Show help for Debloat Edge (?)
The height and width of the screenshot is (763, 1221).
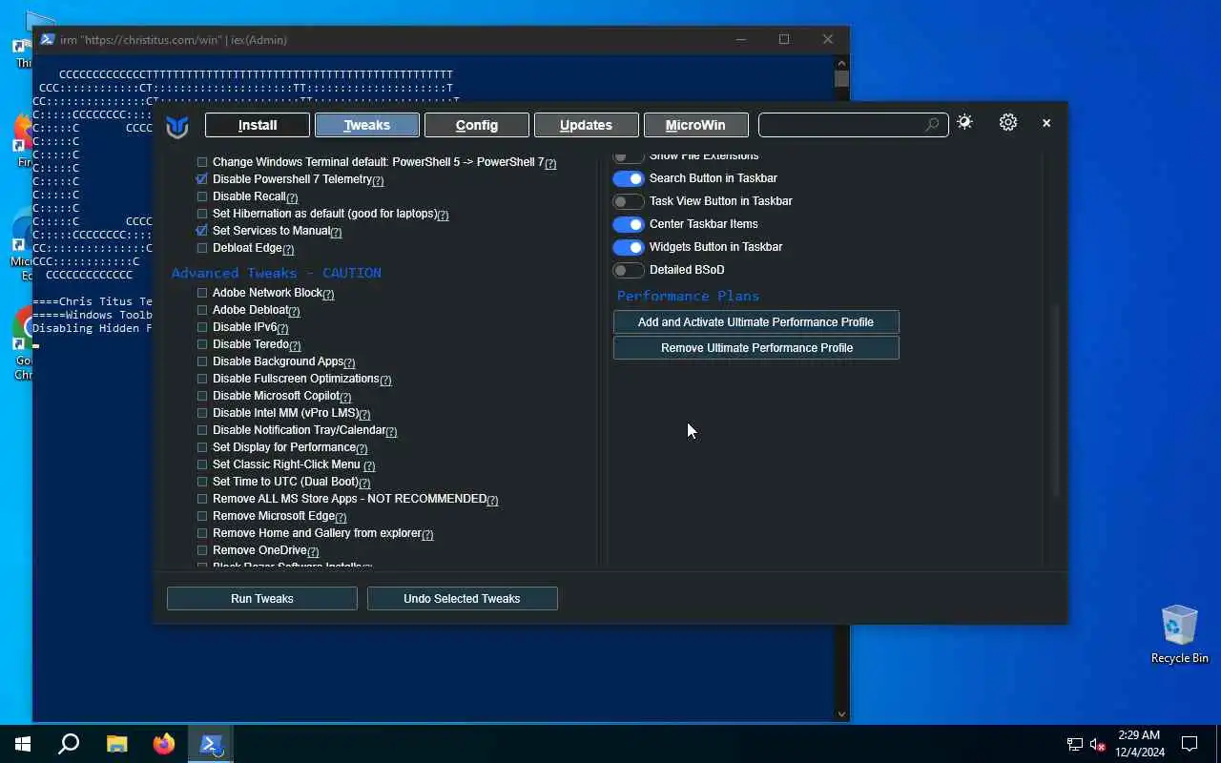click(288, 249)
